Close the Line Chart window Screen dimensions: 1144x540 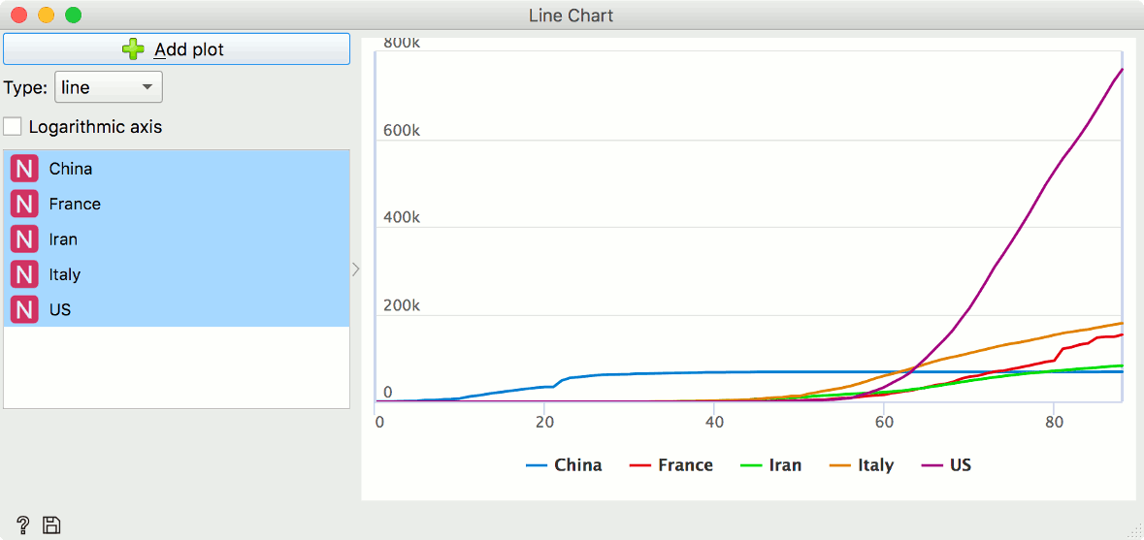pyautogui.click(x=19, y=15)
